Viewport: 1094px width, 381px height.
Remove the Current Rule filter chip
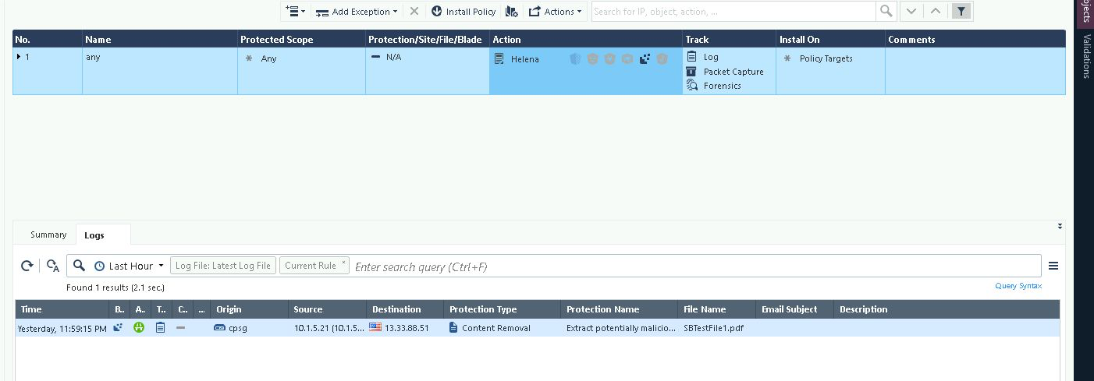(x=343, y=263)
